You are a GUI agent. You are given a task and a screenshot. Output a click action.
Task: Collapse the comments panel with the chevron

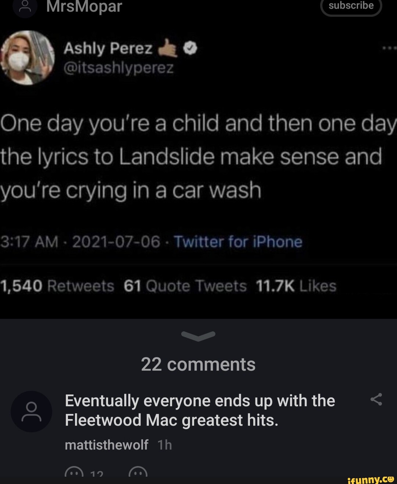[198, 335]
